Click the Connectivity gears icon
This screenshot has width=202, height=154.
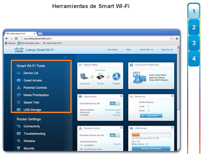19,126
